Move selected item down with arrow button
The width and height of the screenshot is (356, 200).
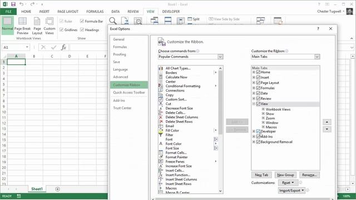click(327, 129)
